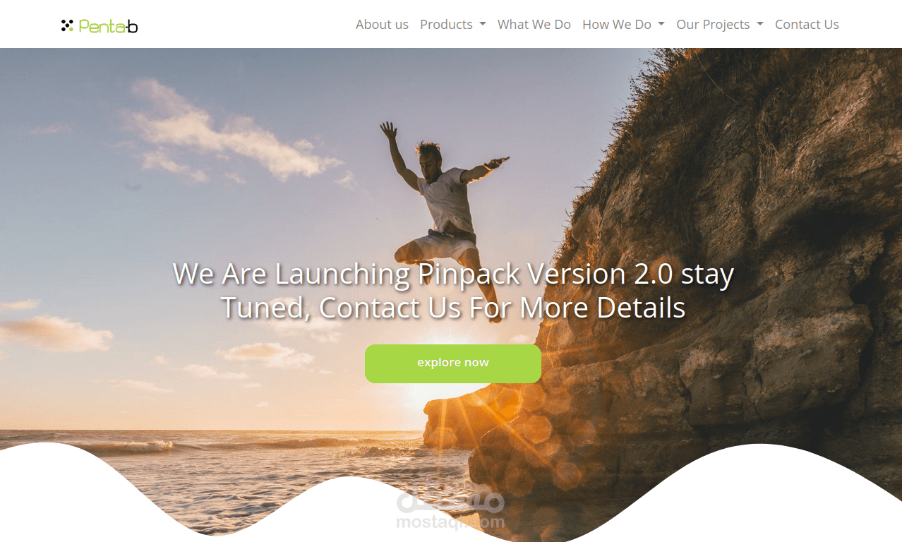The image size is (902, 542).
Task: Select the Products menu item
Action: pyautogui.click(x=446, y=24)
